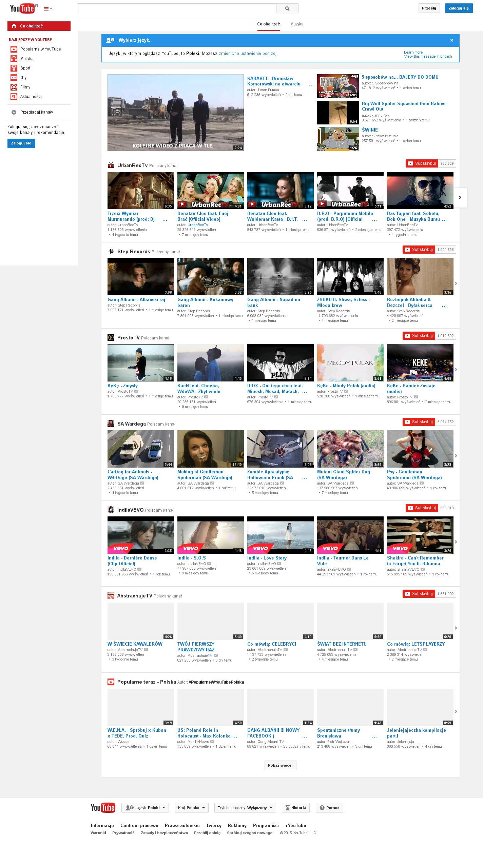Open the guide menu hamburger icon
This screenshot has height=845, width=483.
pyautogui.click(x=48, y=9)
